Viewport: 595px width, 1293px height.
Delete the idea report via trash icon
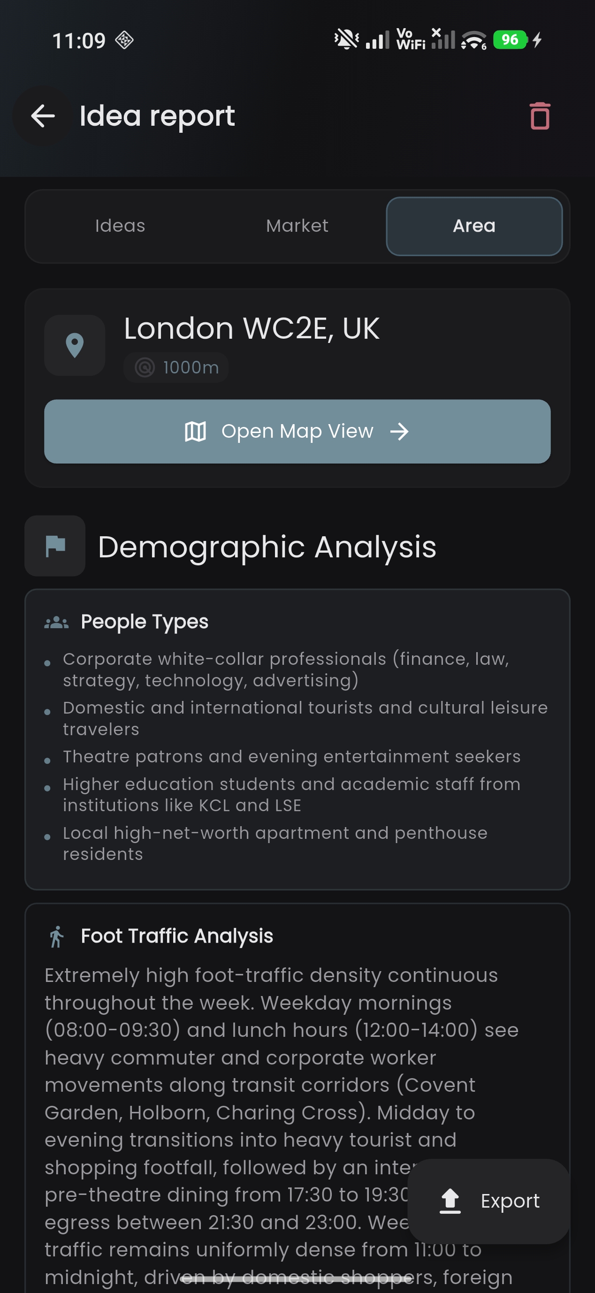coord(540,116)
